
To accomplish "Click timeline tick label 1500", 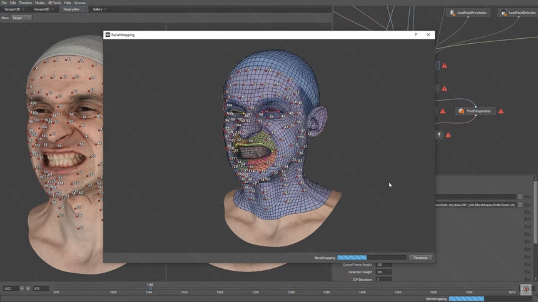I will coord(434,293).
